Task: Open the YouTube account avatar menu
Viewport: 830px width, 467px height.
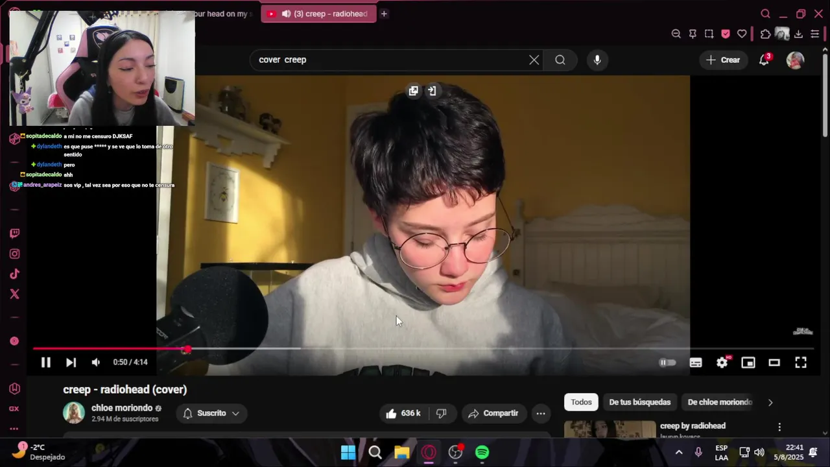Action: tap(795, 60)
